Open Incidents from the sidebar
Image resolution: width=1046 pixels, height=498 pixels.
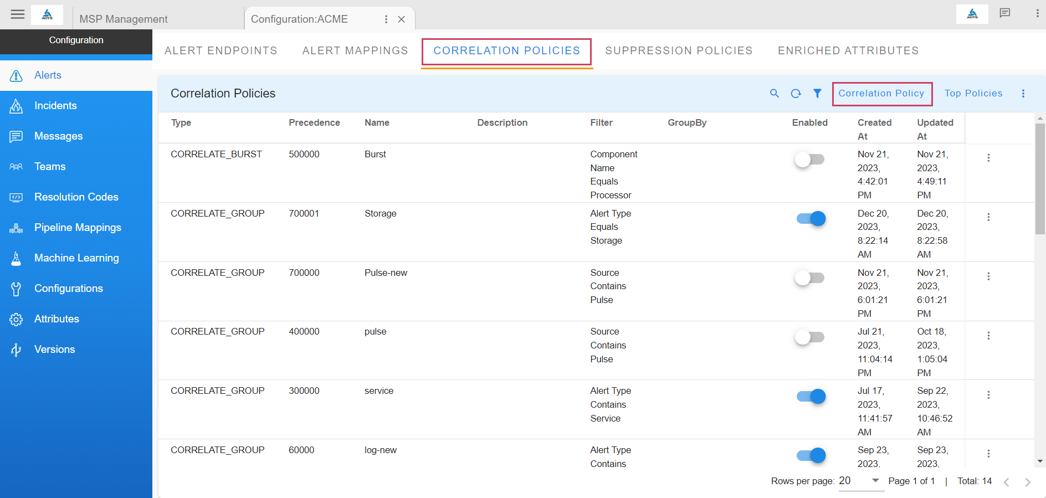tap(55, 106)
